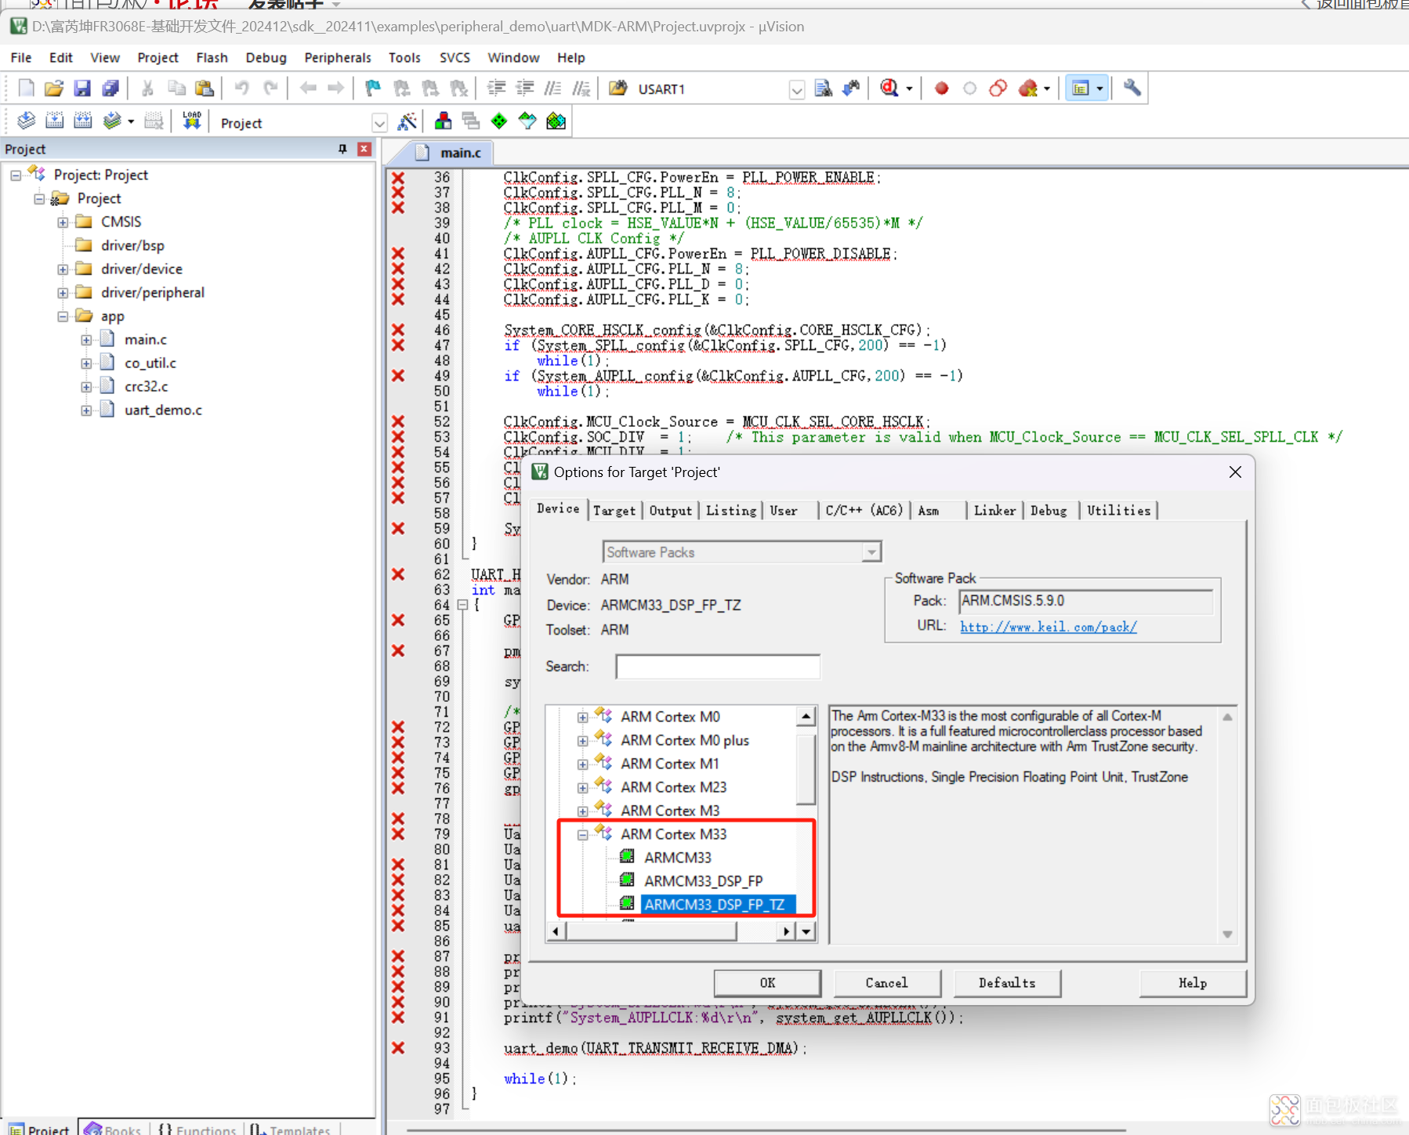Viewport: 1409px width, 1135px height.
Task: Click the Manage Project Items colored blocks icon
Action: 443,121
